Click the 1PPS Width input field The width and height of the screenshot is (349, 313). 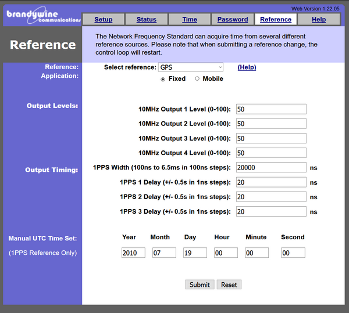point(271,167)
